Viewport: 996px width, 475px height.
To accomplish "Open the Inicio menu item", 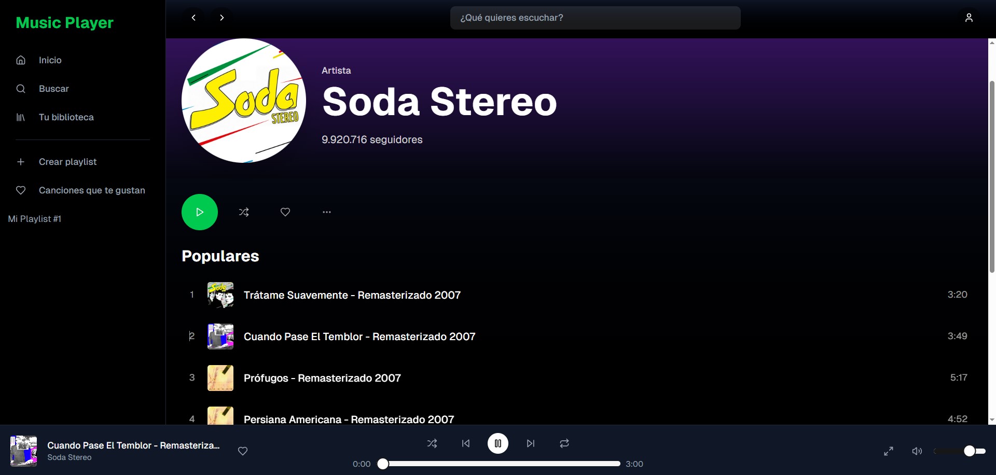I will (x=83, y=60).
